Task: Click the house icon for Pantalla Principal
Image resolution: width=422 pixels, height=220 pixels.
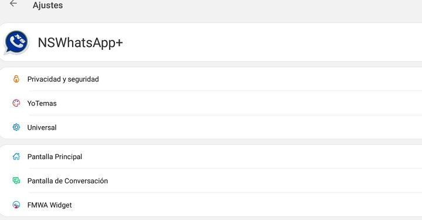Action: click(x=16, y=157)
